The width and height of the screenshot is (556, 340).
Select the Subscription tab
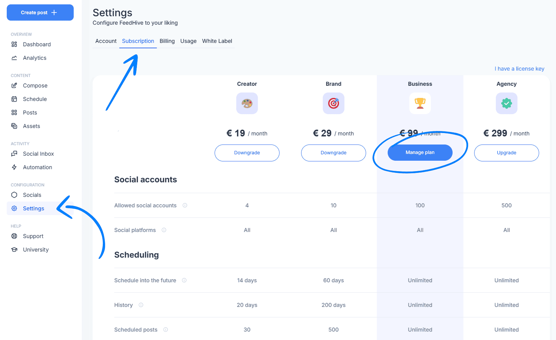tap(138, 41)
